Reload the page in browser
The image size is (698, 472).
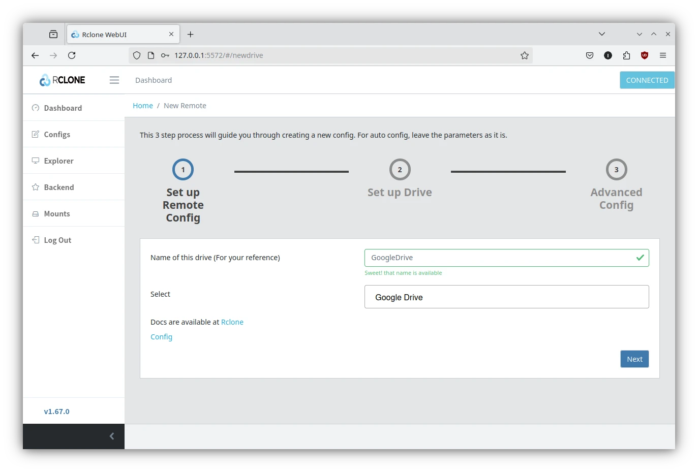(72, 55)
